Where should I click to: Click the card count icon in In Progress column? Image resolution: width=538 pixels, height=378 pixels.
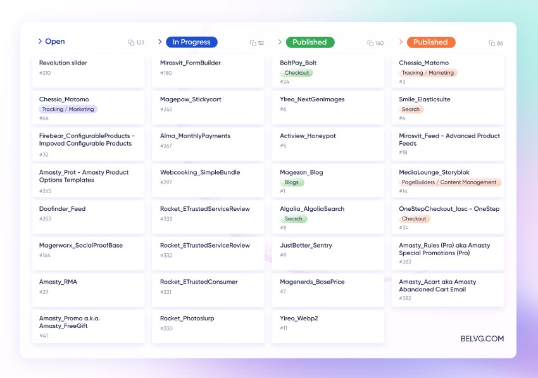point(253,43)
